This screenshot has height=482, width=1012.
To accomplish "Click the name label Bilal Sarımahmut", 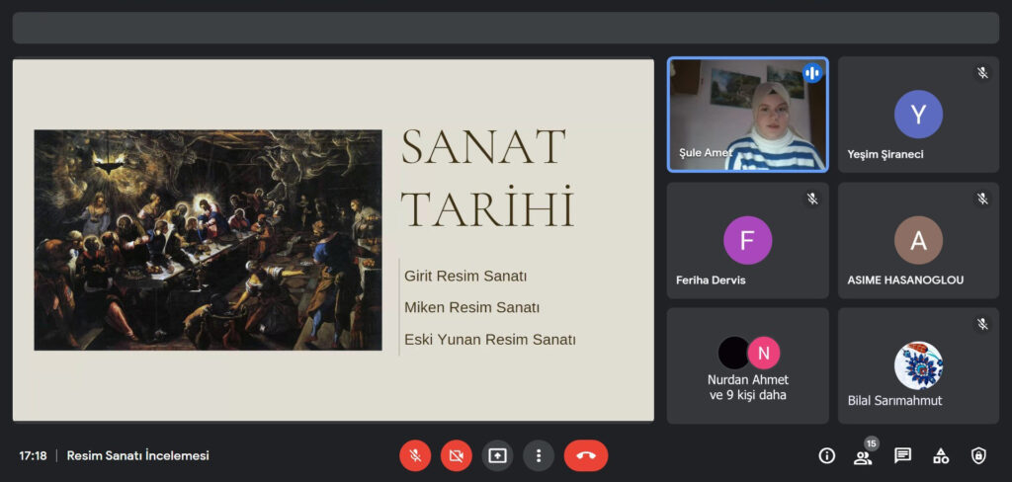I will pos(894,401).
